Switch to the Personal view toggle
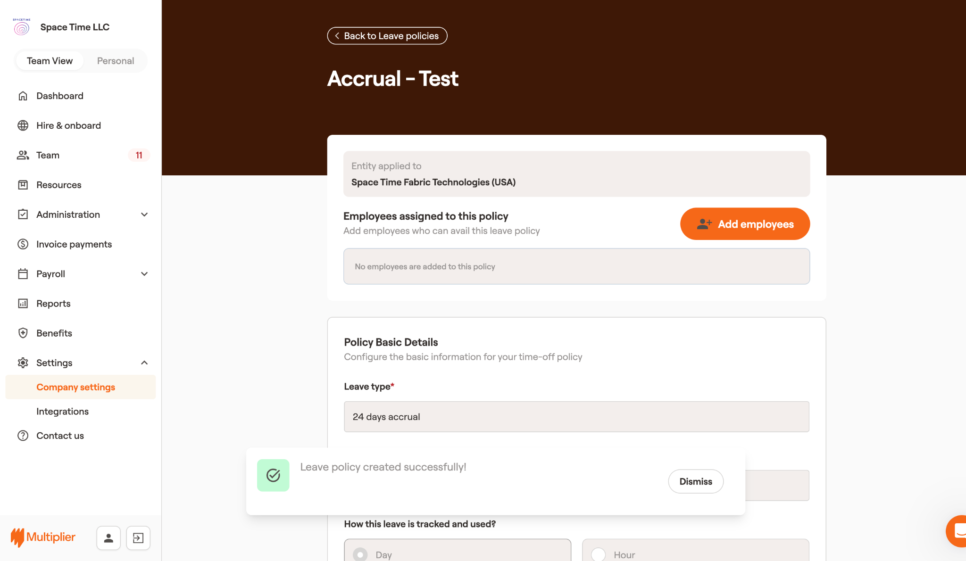The image size is (966, 561). 116,61
